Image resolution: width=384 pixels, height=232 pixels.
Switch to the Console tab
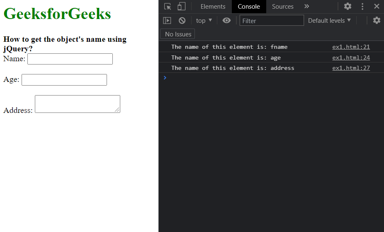(x=249, y=7)
